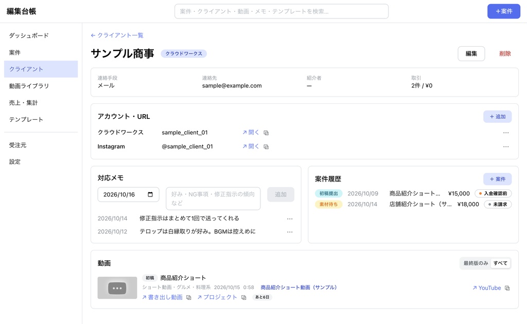Focus the top search field
This screenshot has height=324, width=527.
click(x=282, y=11)
